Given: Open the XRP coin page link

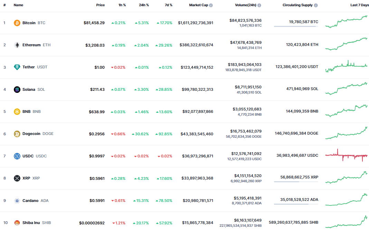Looking at the screenshot, I should pos(26,178).
